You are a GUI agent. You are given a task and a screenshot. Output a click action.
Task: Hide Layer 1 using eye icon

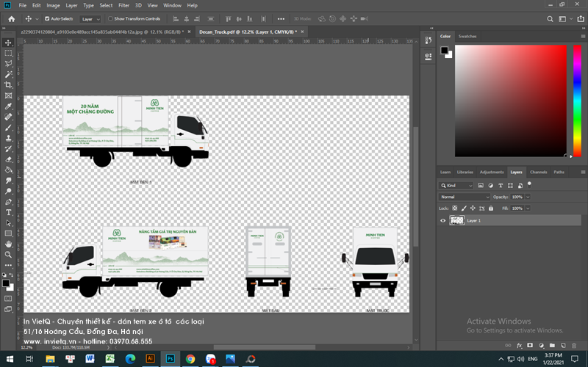pyautogui.click(x=442, y=220)
